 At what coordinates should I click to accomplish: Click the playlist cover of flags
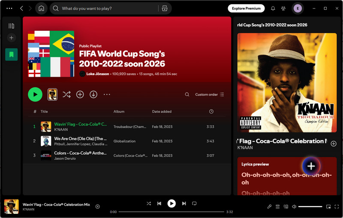pyautogui.click(x=51, y=54)
